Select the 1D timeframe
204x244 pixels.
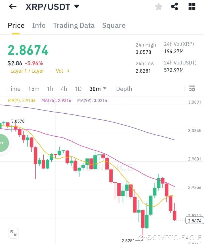point(78,89)
